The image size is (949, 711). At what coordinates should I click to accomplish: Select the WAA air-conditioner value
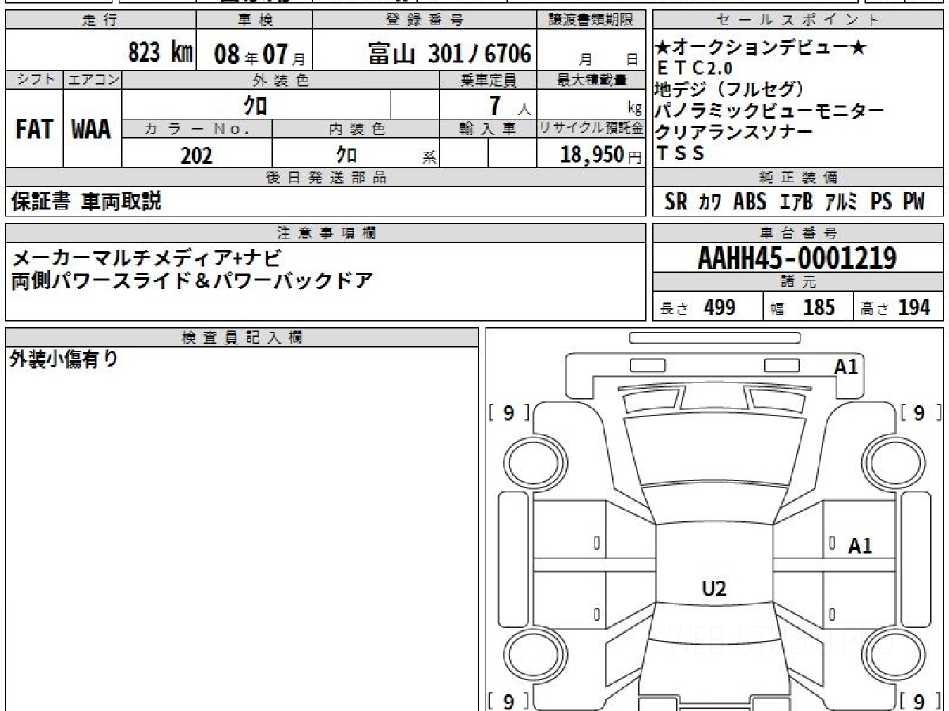click(x=92, y=130)
